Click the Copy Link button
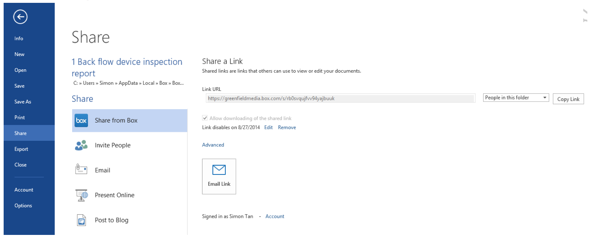 tap(568, 99)
